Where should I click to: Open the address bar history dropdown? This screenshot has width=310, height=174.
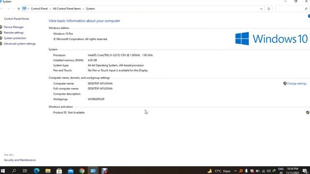pos(261,9)
